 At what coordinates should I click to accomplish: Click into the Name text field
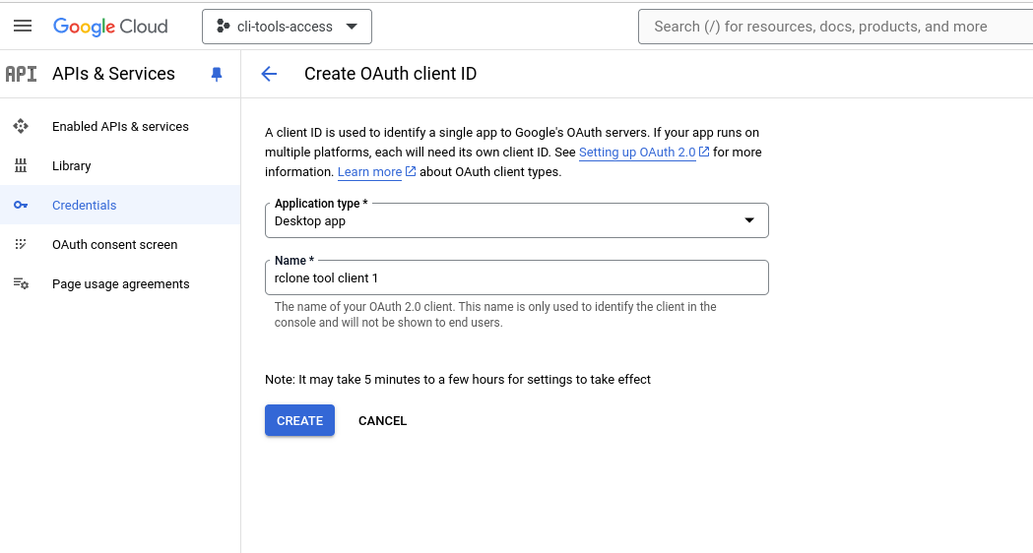tap(516, 278)
